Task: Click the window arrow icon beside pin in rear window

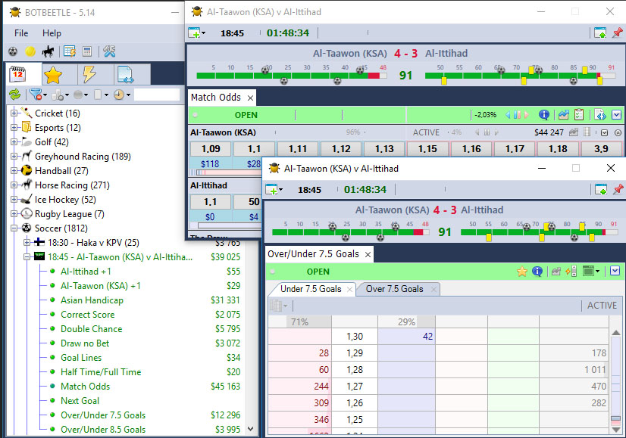Action: coord(600,33)
